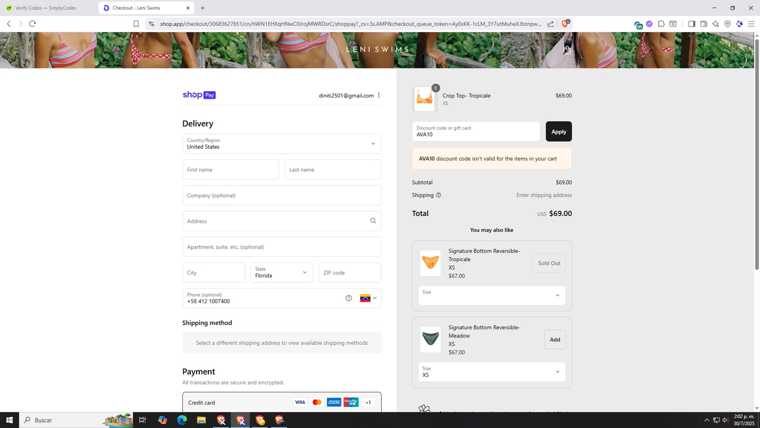Screen dimensions: 760x428
Task: Click the phone help question mark icon
Action: coord(349,298)
